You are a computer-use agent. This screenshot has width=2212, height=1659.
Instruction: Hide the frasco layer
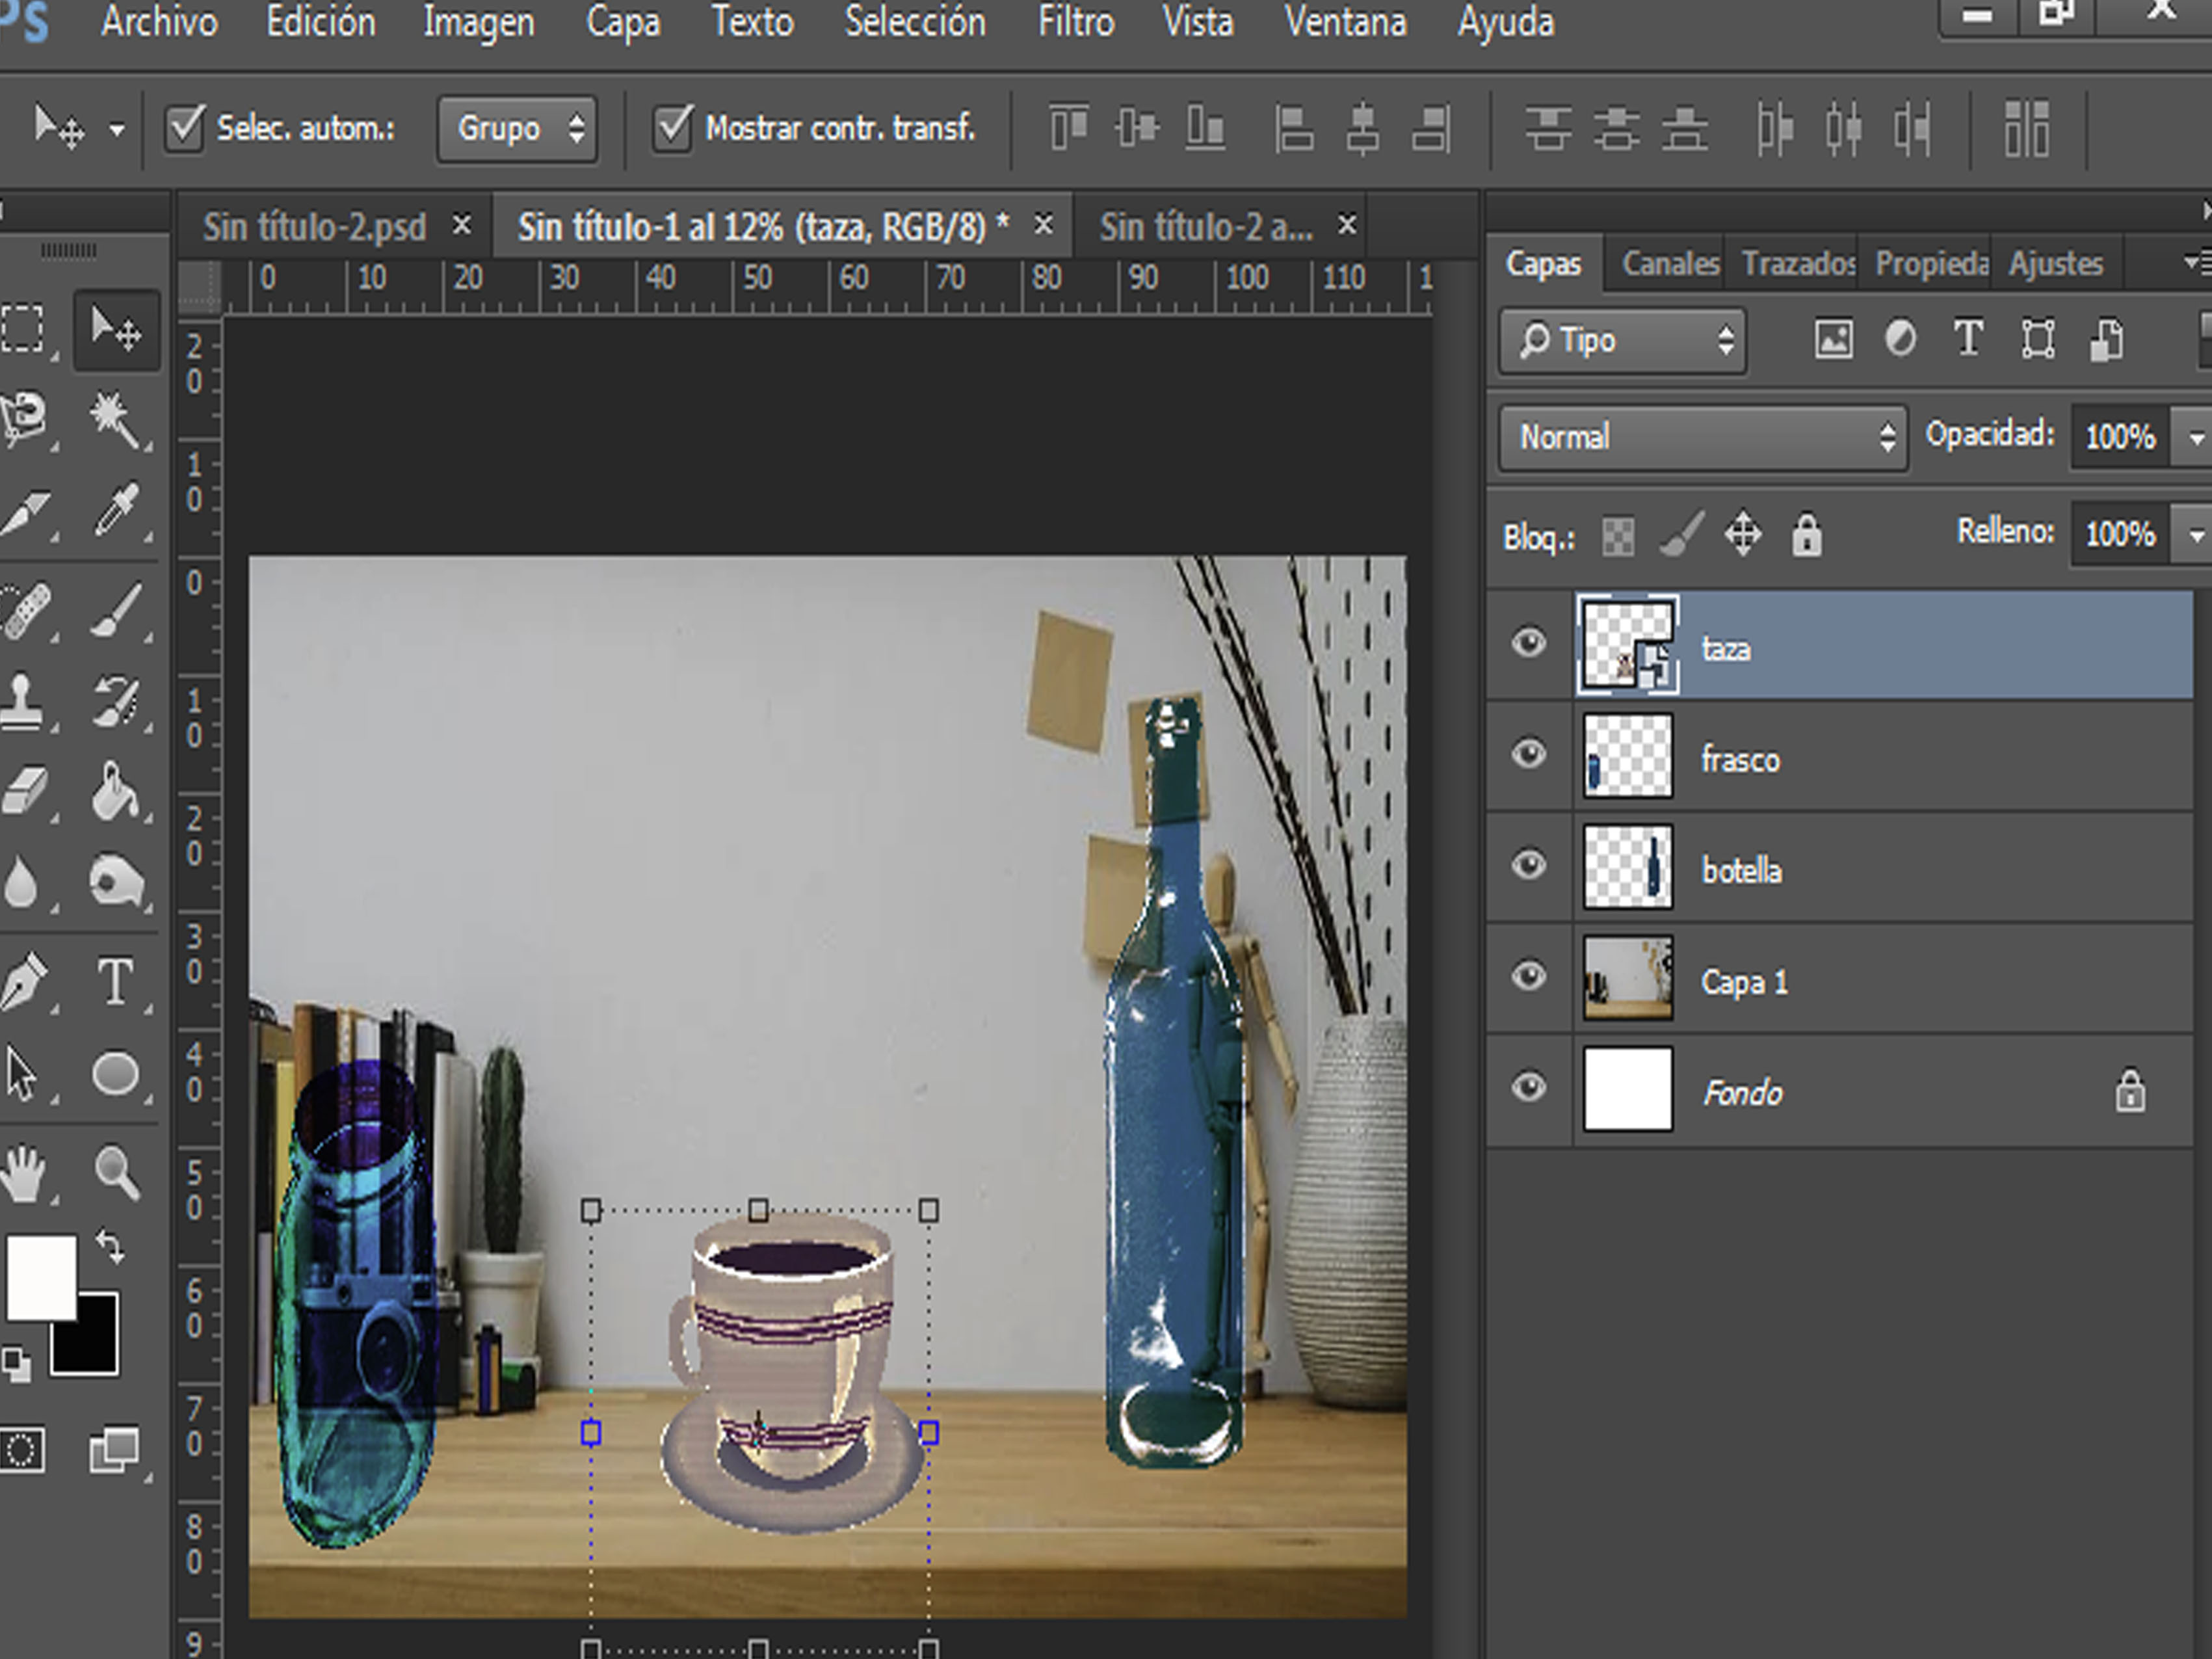click(1528, 753)
